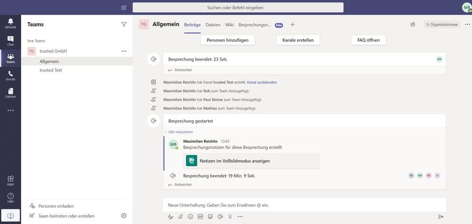Open the filter funnel in Teams panel

coord(124,25)
